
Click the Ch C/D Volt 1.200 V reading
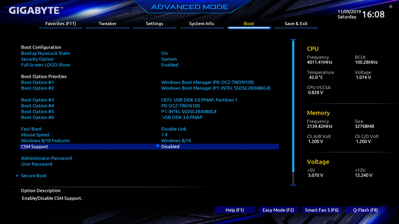[363, 141]
